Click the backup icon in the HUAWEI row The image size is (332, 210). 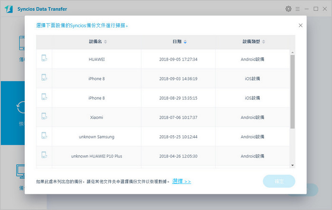(x=44, y=58)
